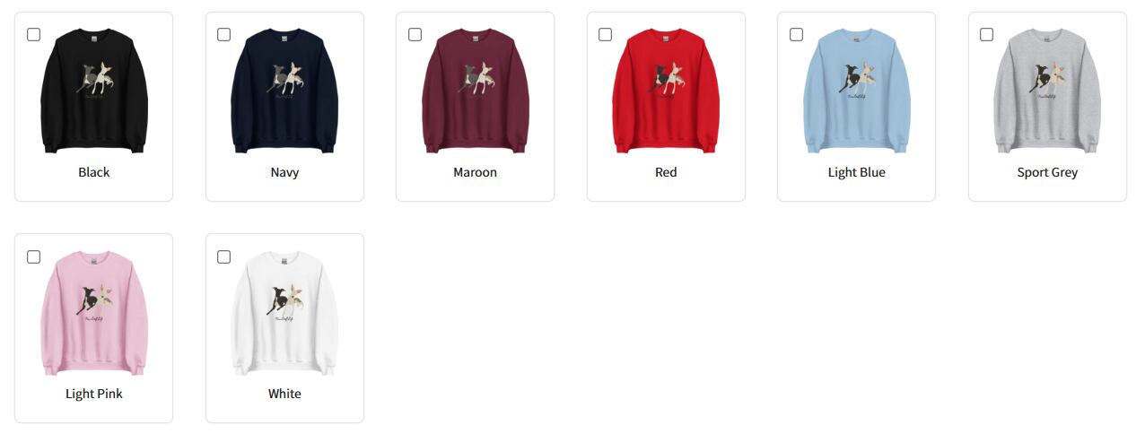
Task: Toggle the Sport Grey checkbox
Action: click(x=987, y=35)
